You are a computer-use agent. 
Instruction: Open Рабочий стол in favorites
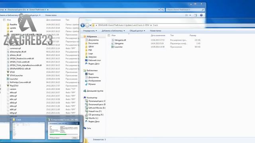(94, 60)
